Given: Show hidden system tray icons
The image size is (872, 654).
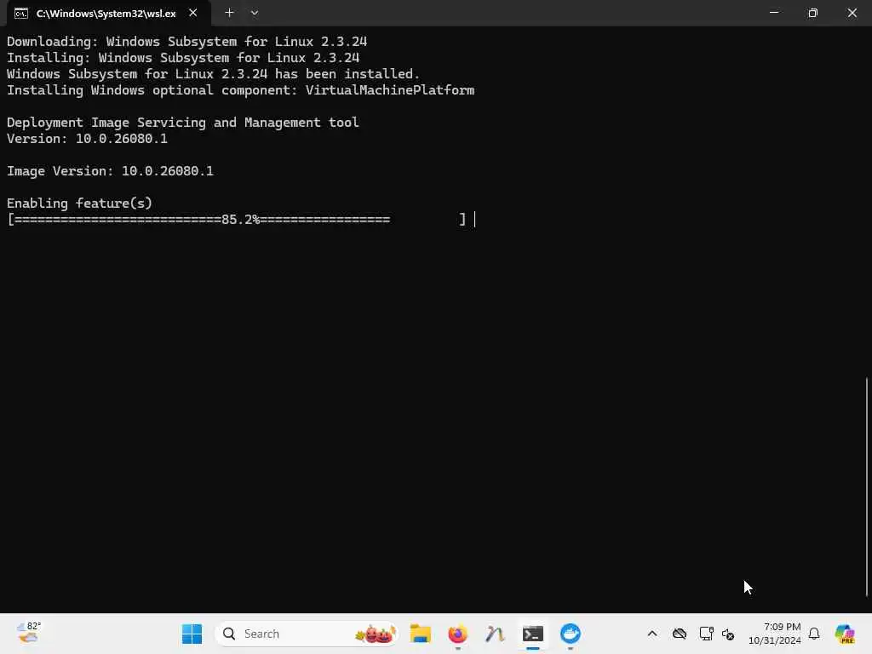Looking at the screenshot, I should (x=652, y=634).
